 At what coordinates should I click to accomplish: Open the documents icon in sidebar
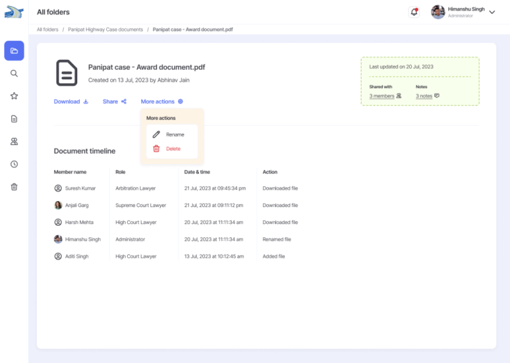(x=14, y=119)
